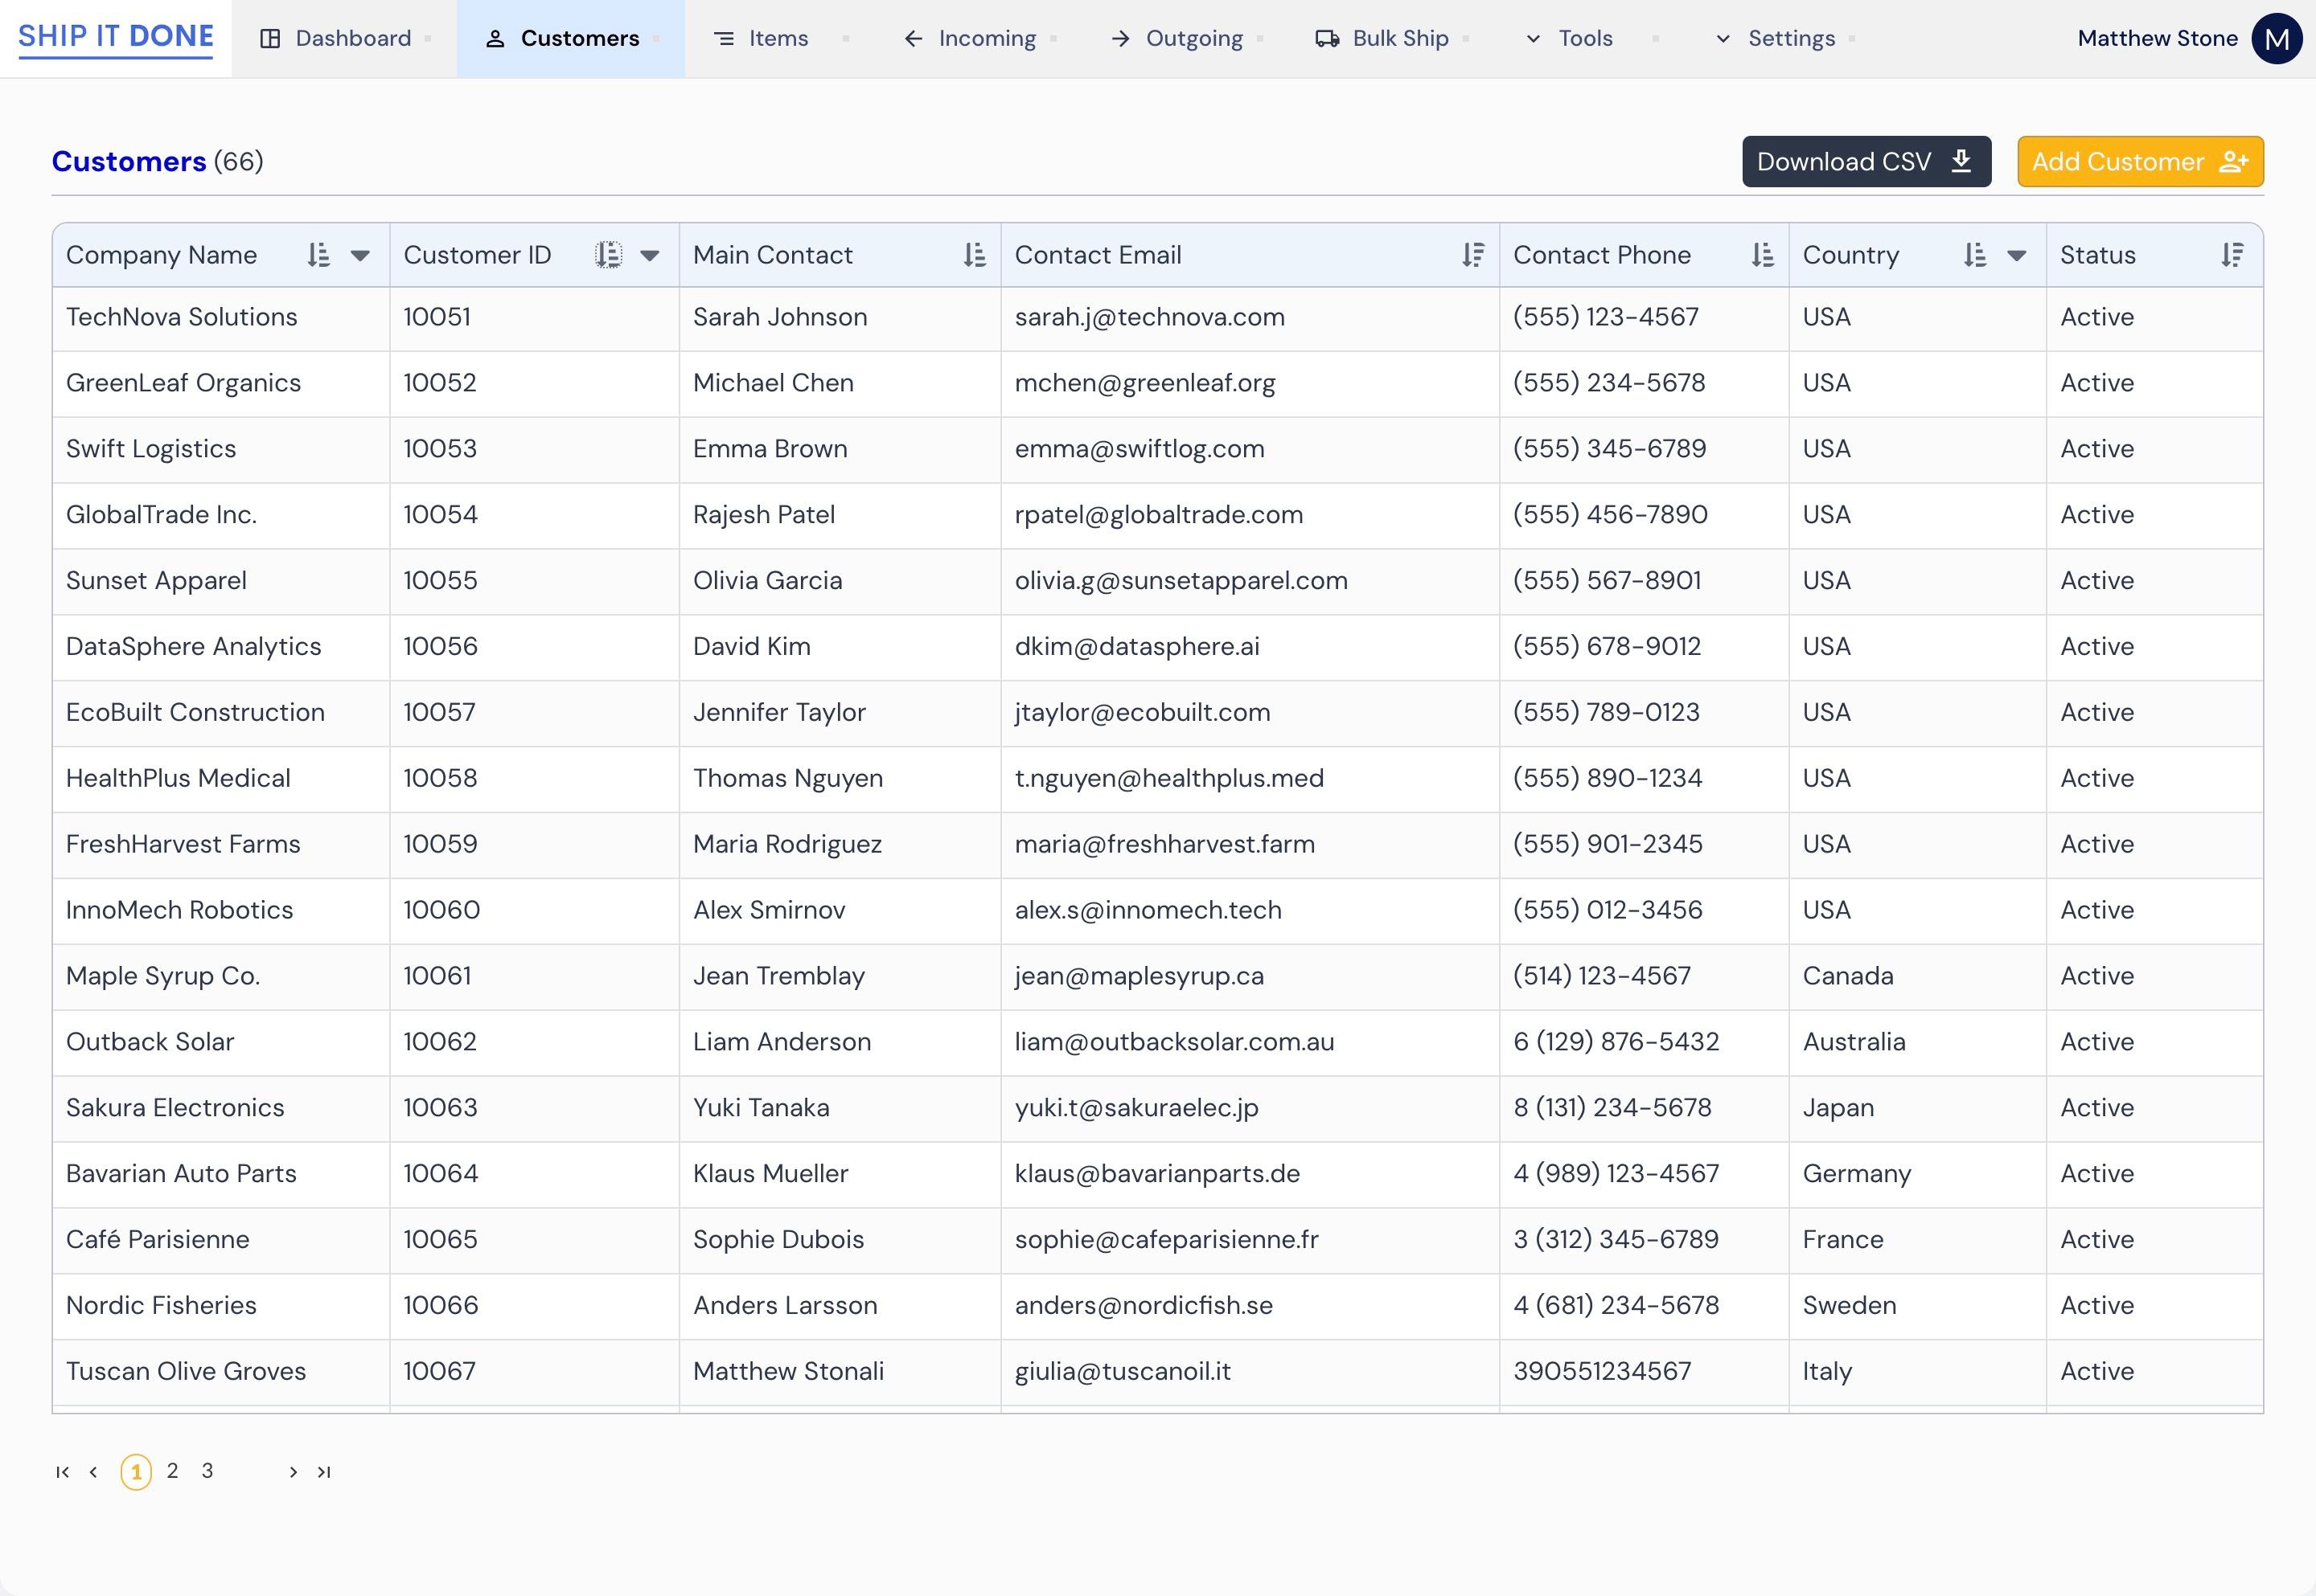This screenshot has height=1596, width=2316.
Task: Click the Matthew Stone avatar icon
Action: [x=2276, y=39]
